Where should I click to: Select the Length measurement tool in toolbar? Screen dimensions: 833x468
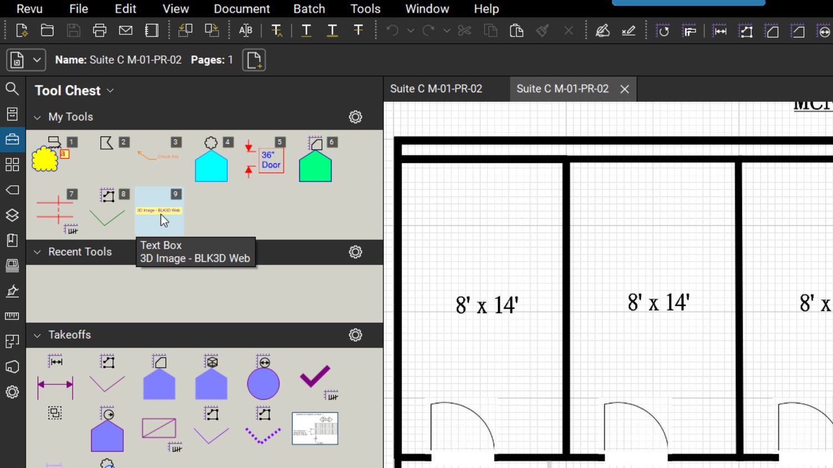click(x=720, y=31)
